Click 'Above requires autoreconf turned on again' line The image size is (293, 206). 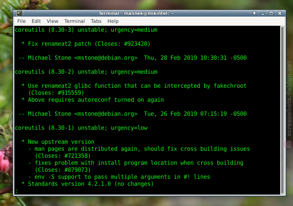coord(93,100)
